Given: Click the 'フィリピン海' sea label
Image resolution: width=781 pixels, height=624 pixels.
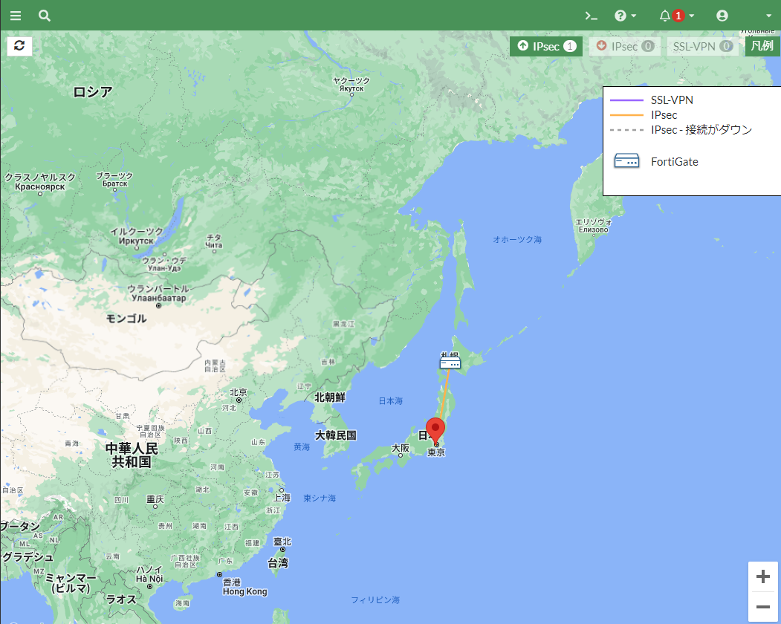Looking at the screenshot, I should [x=375, y=600].
